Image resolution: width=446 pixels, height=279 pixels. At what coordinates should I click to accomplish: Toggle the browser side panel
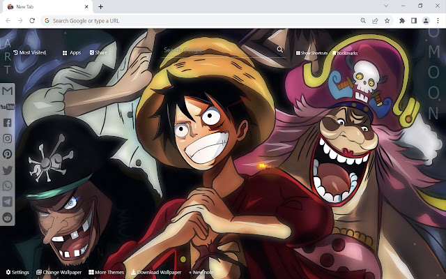[414, 20]
